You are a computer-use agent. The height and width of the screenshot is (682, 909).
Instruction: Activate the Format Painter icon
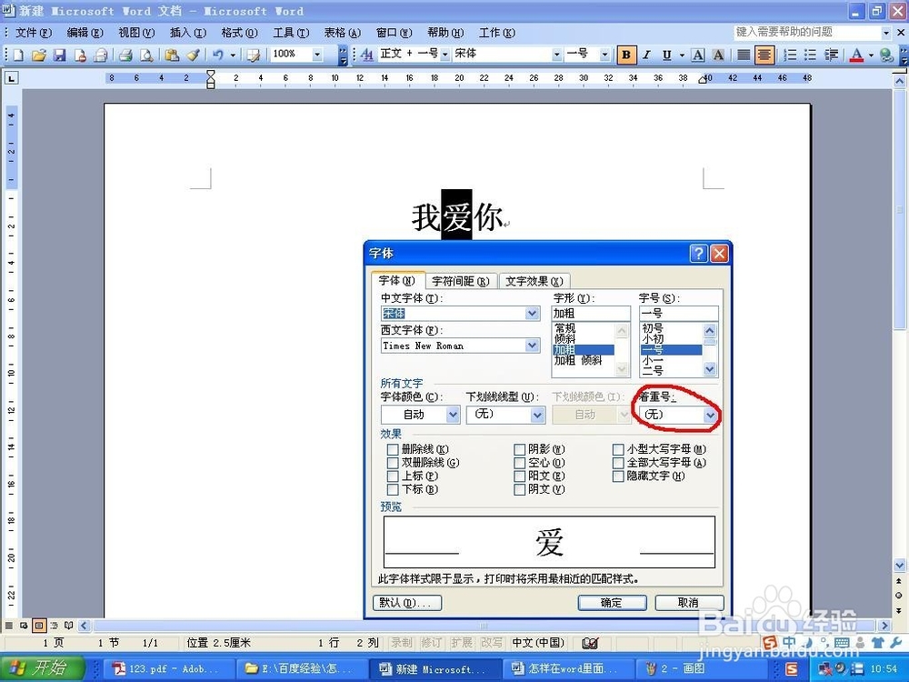pos(194,55)
